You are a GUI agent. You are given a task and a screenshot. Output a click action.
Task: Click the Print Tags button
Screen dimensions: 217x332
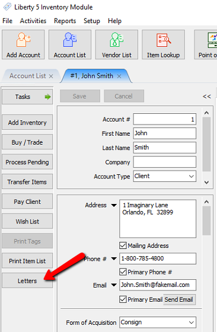pyautogui.click(x=27, y=241)
